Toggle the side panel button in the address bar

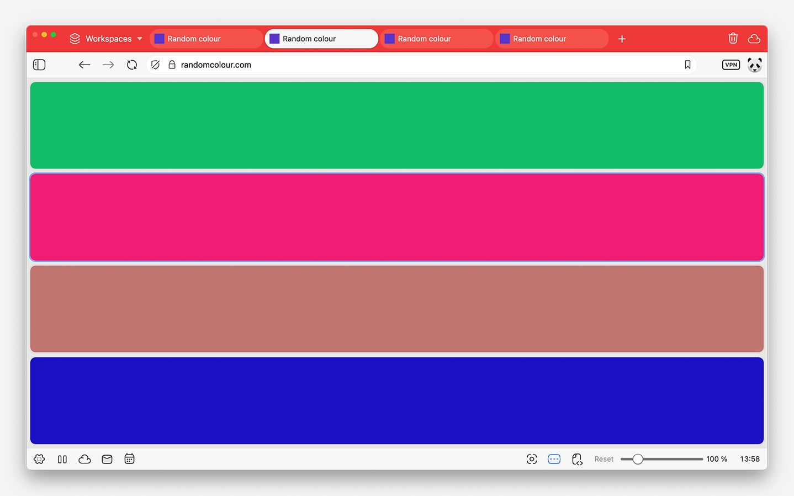click(39, 65)
